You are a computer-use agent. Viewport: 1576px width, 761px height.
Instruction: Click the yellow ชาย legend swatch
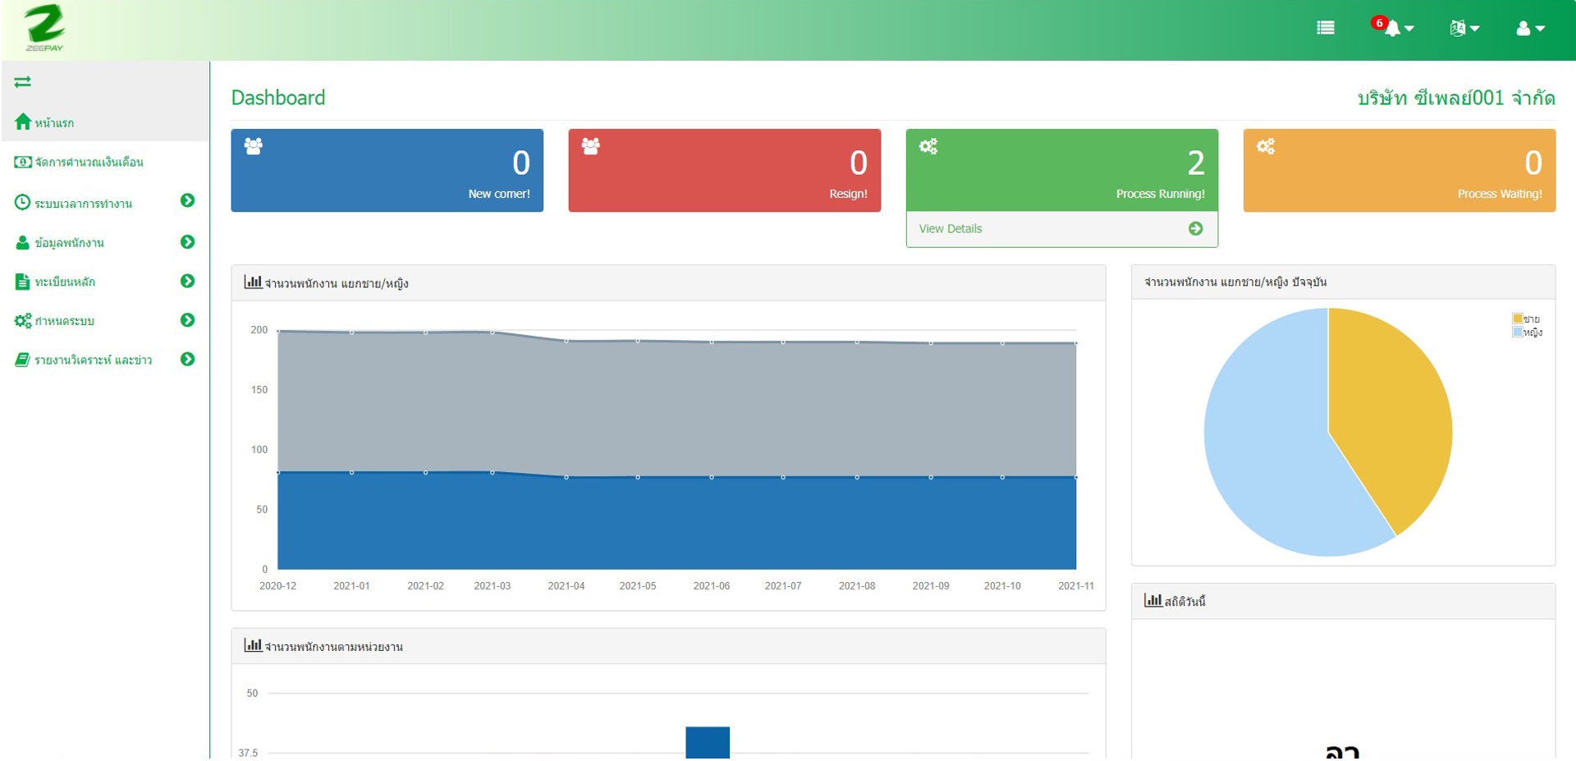click(1518, 319)
